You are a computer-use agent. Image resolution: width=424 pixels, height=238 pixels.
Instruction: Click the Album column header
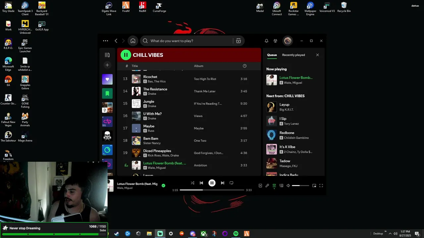(x=199, y=66)
